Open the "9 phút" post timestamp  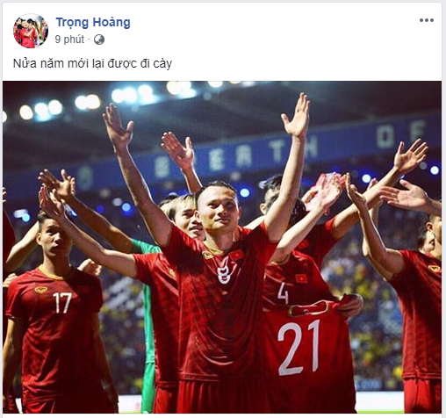pyautogui.click(x=69, y=40)
